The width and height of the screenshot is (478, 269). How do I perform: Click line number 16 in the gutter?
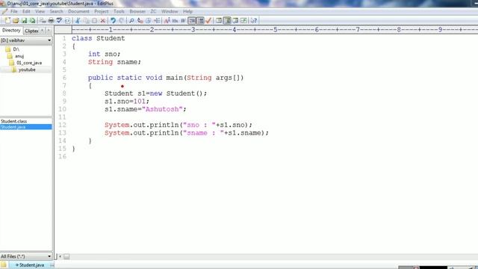[x=62, y=156]
